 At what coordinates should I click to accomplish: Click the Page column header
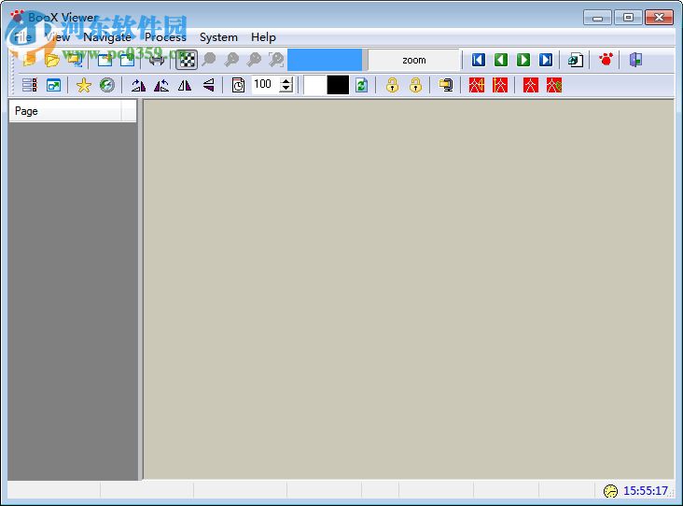pyautogui.click(x=65, y=111)
